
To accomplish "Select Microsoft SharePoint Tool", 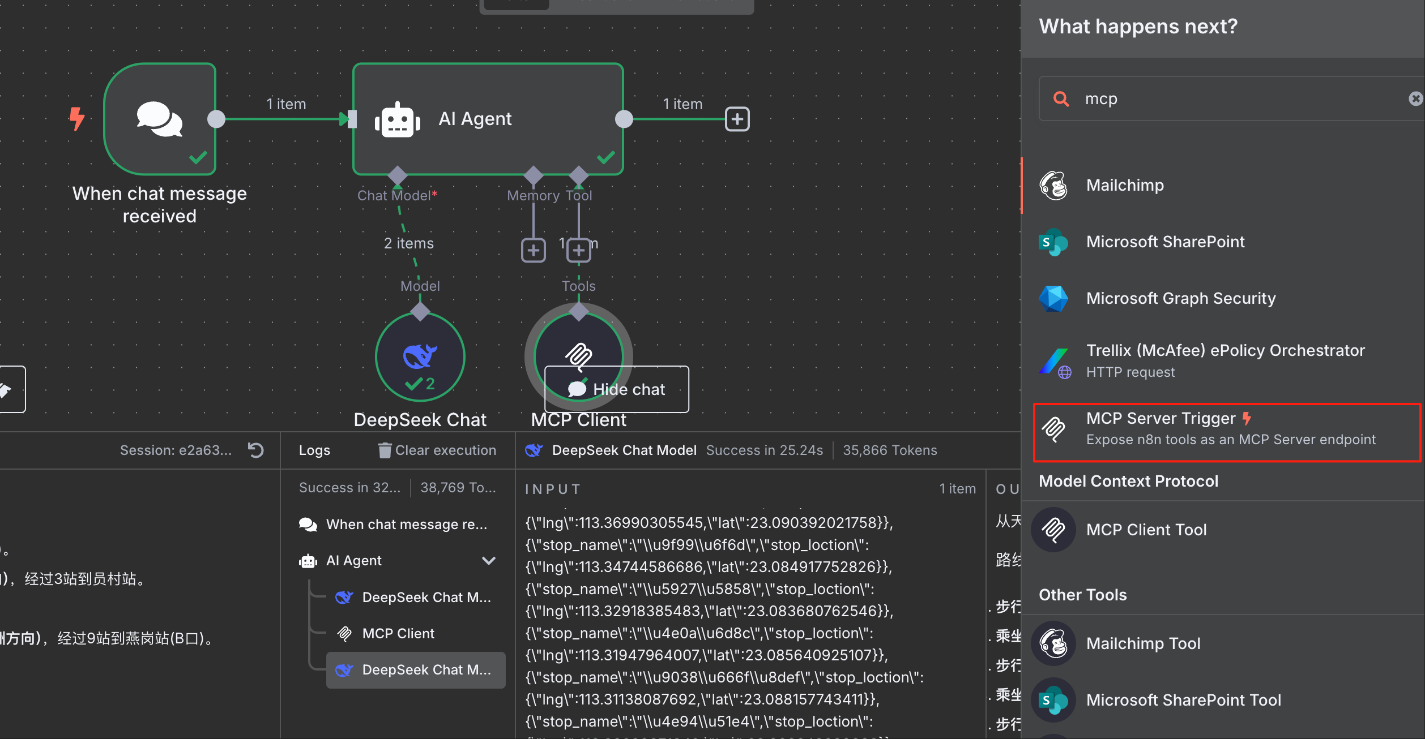I will point(1183,700).
